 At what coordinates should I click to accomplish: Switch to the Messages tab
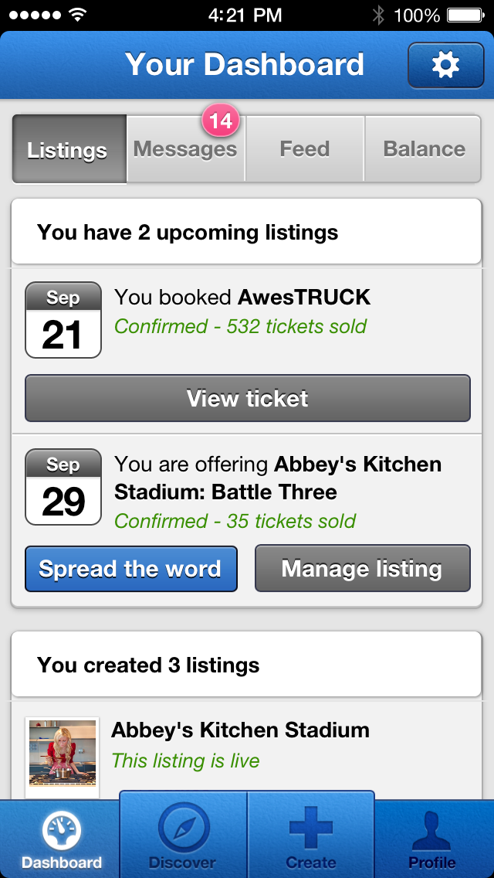tap(185, 150)
